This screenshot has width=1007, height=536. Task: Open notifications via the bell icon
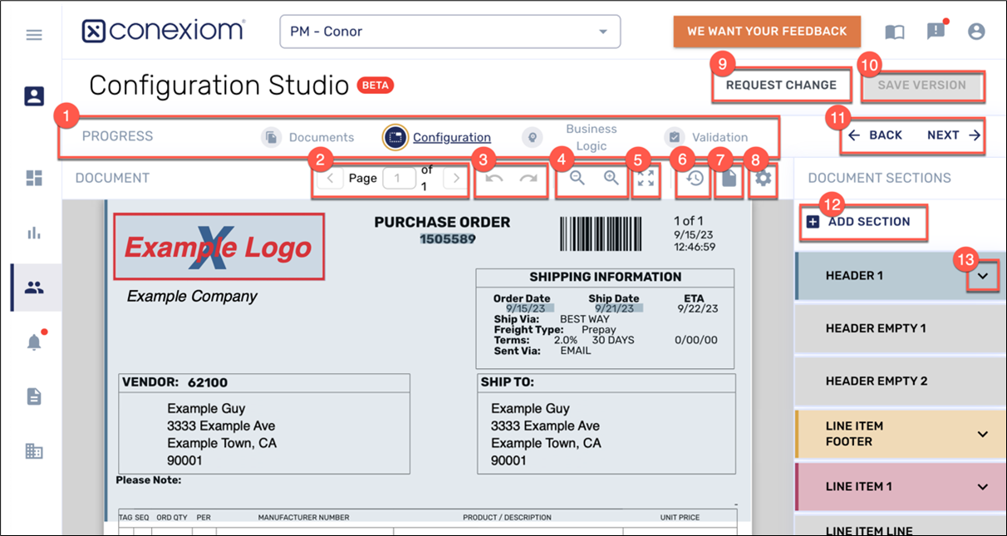33,342
